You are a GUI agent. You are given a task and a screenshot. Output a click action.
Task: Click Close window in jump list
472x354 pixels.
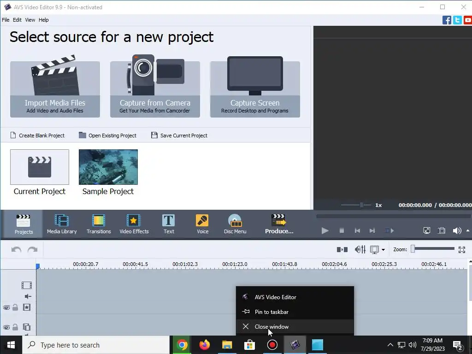pos(295,327)
